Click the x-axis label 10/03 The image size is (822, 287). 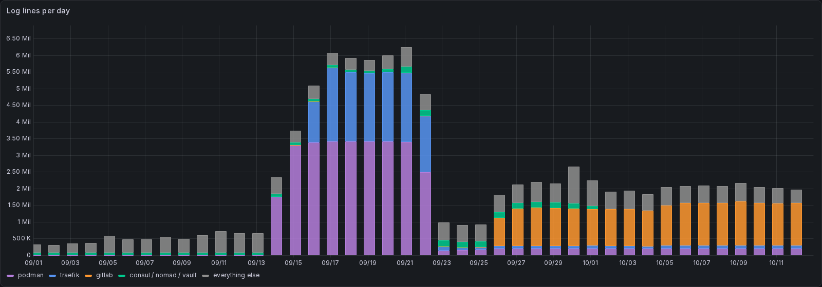click(627, 262)
